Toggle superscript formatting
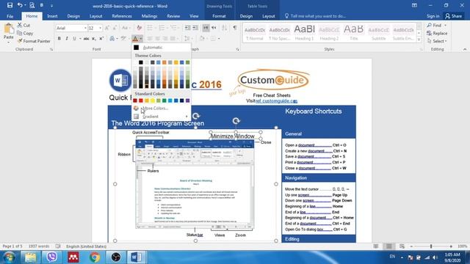Image resolution: width=470 pixels, height=264 pixels. point(101,38)
